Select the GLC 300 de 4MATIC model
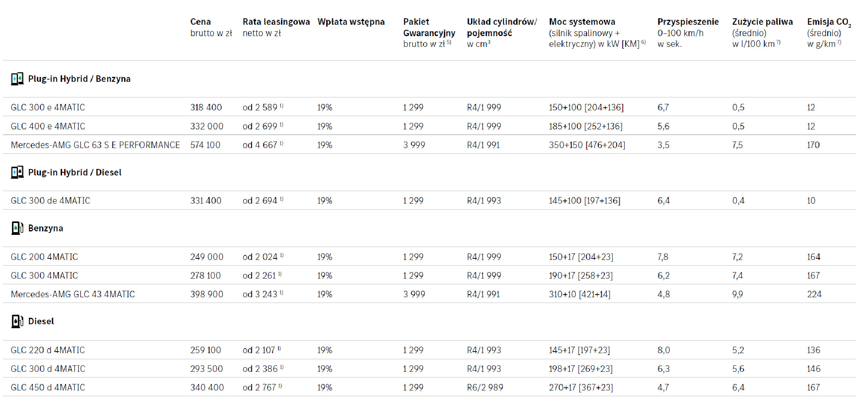This screenshot has height=411, width=862. [50, 201]
